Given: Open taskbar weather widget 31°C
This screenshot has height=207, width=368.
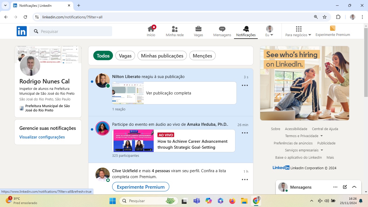Looking at the screenshot, I should (22, 201).
